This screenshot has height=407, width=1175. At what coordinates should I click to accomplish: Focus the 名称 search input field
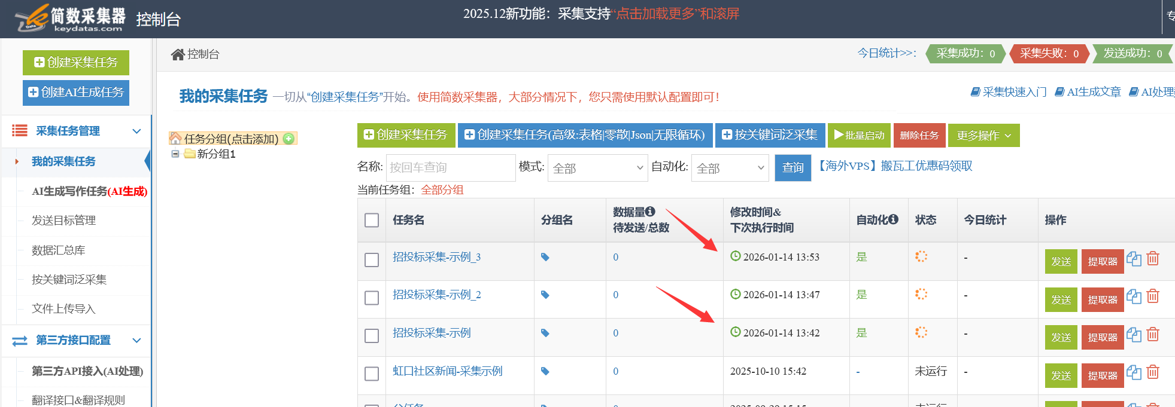(450, 168)
